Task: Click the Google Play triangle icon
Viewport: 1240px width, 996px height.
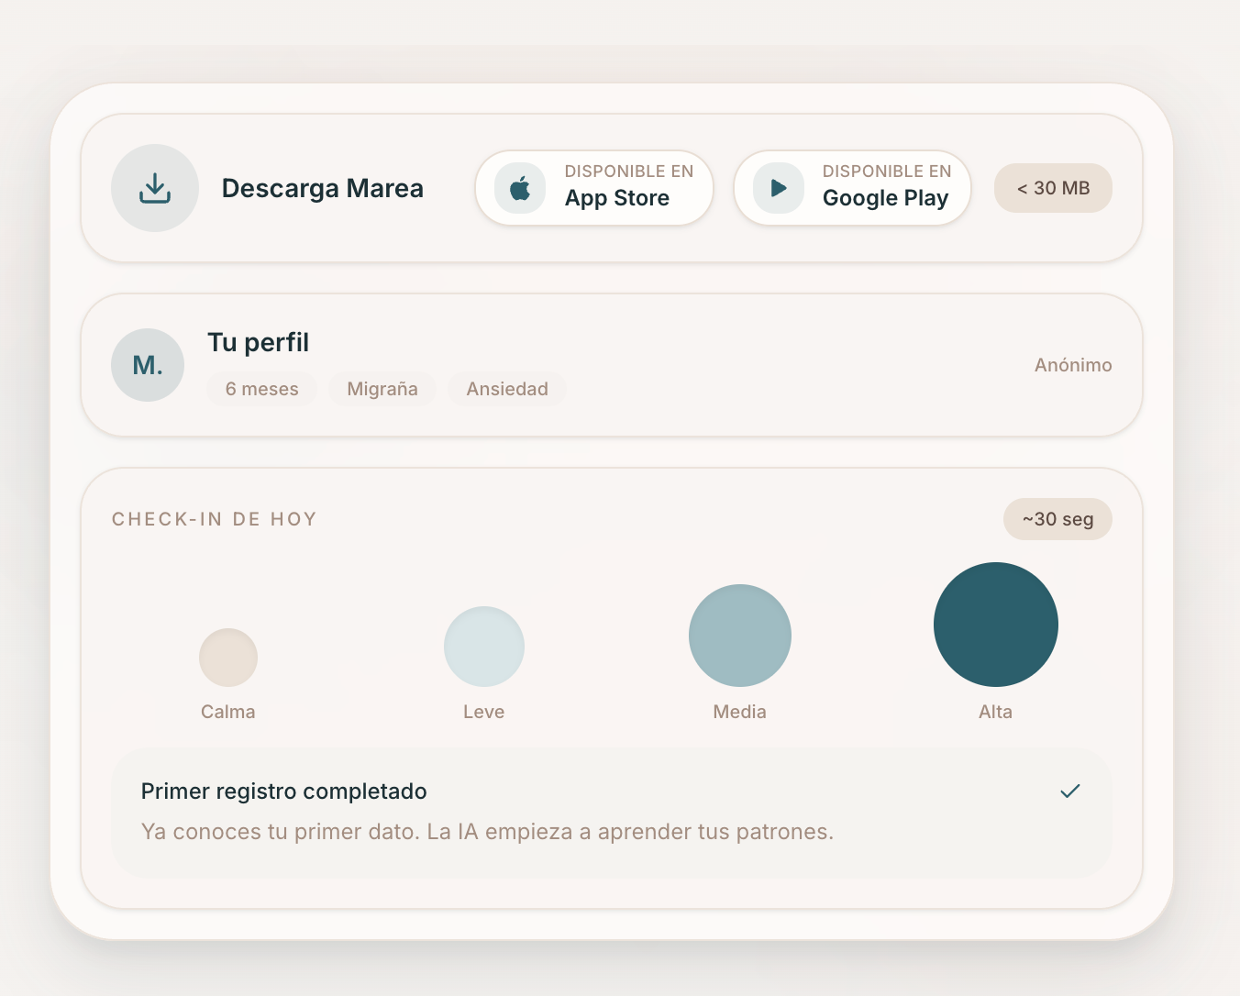Action: [x=779, y=189]
